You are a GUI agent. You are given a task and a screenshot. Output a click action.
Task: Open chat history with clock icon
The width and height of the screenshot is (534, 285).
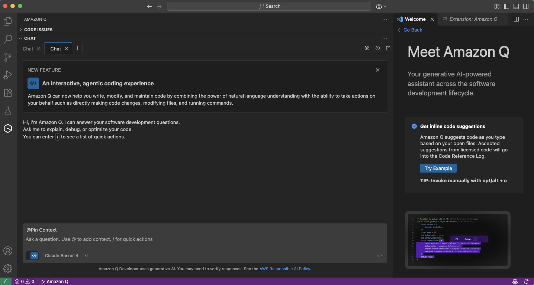[x=377, y=48]
